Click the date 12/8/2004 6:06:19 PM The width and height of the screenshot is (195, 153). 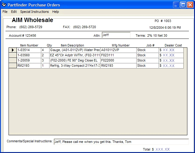click(165, 28)
